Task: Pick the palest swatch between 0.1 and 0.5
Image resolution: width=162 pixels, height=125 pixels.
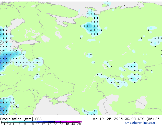Action: click(x=4, y=122)
